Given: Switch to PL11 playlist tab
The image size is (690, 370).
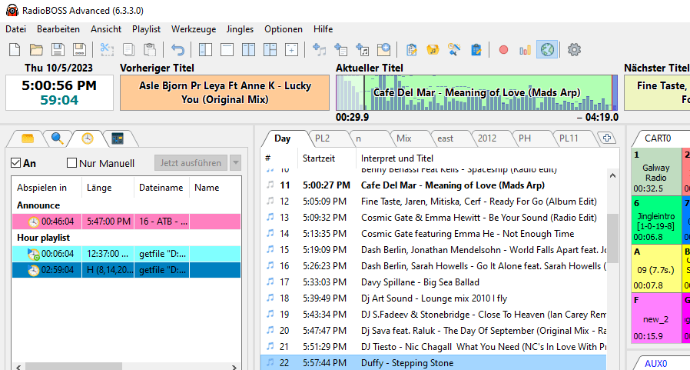Looking at the screenshot, I should 569,138.
